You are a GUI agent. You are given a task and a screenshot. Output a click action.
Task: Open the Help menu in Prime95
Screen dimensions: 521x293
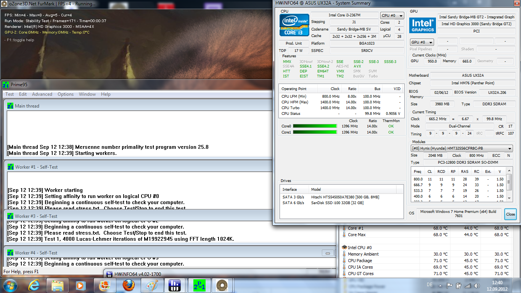106,94
